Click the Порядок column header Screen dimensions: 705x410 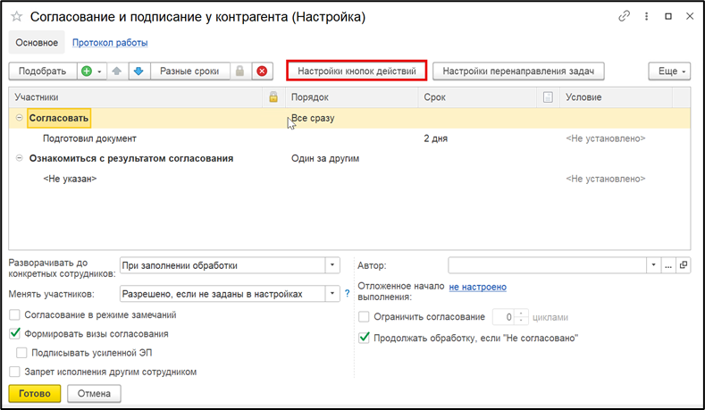pos(352,97)
